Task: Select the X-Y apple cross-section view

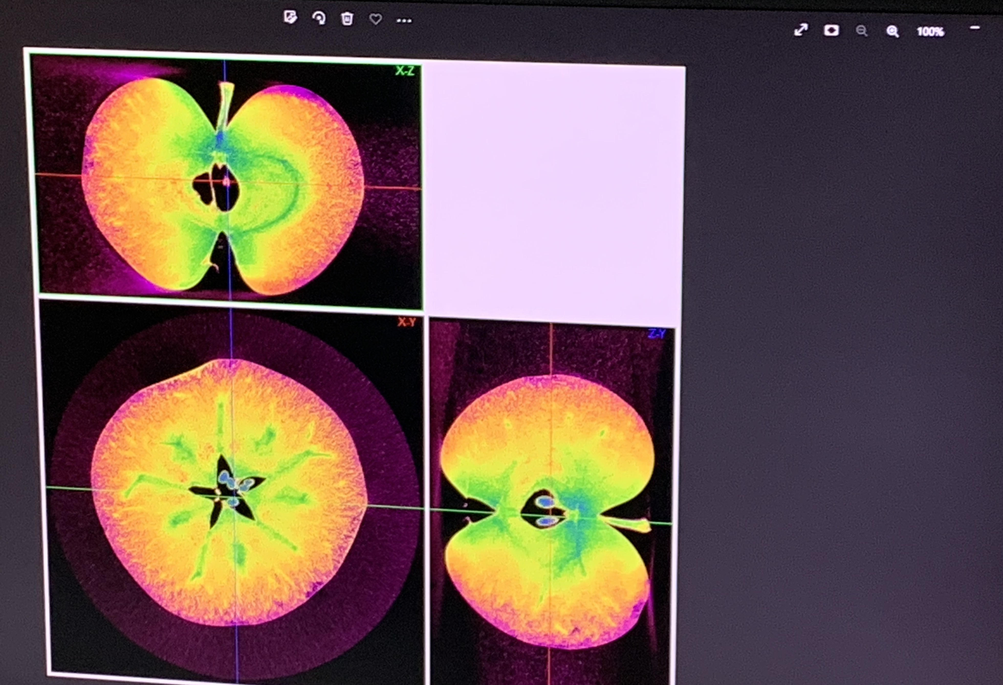Action: point(233,492)
